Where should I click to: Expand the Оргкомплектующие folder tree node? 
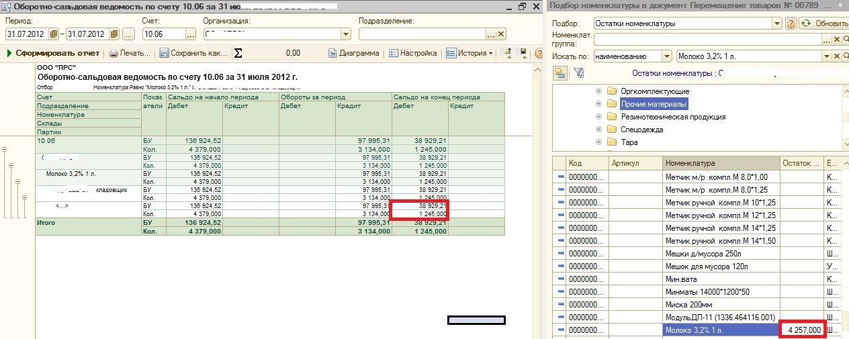pyautogui.click(x=598, y=91)
